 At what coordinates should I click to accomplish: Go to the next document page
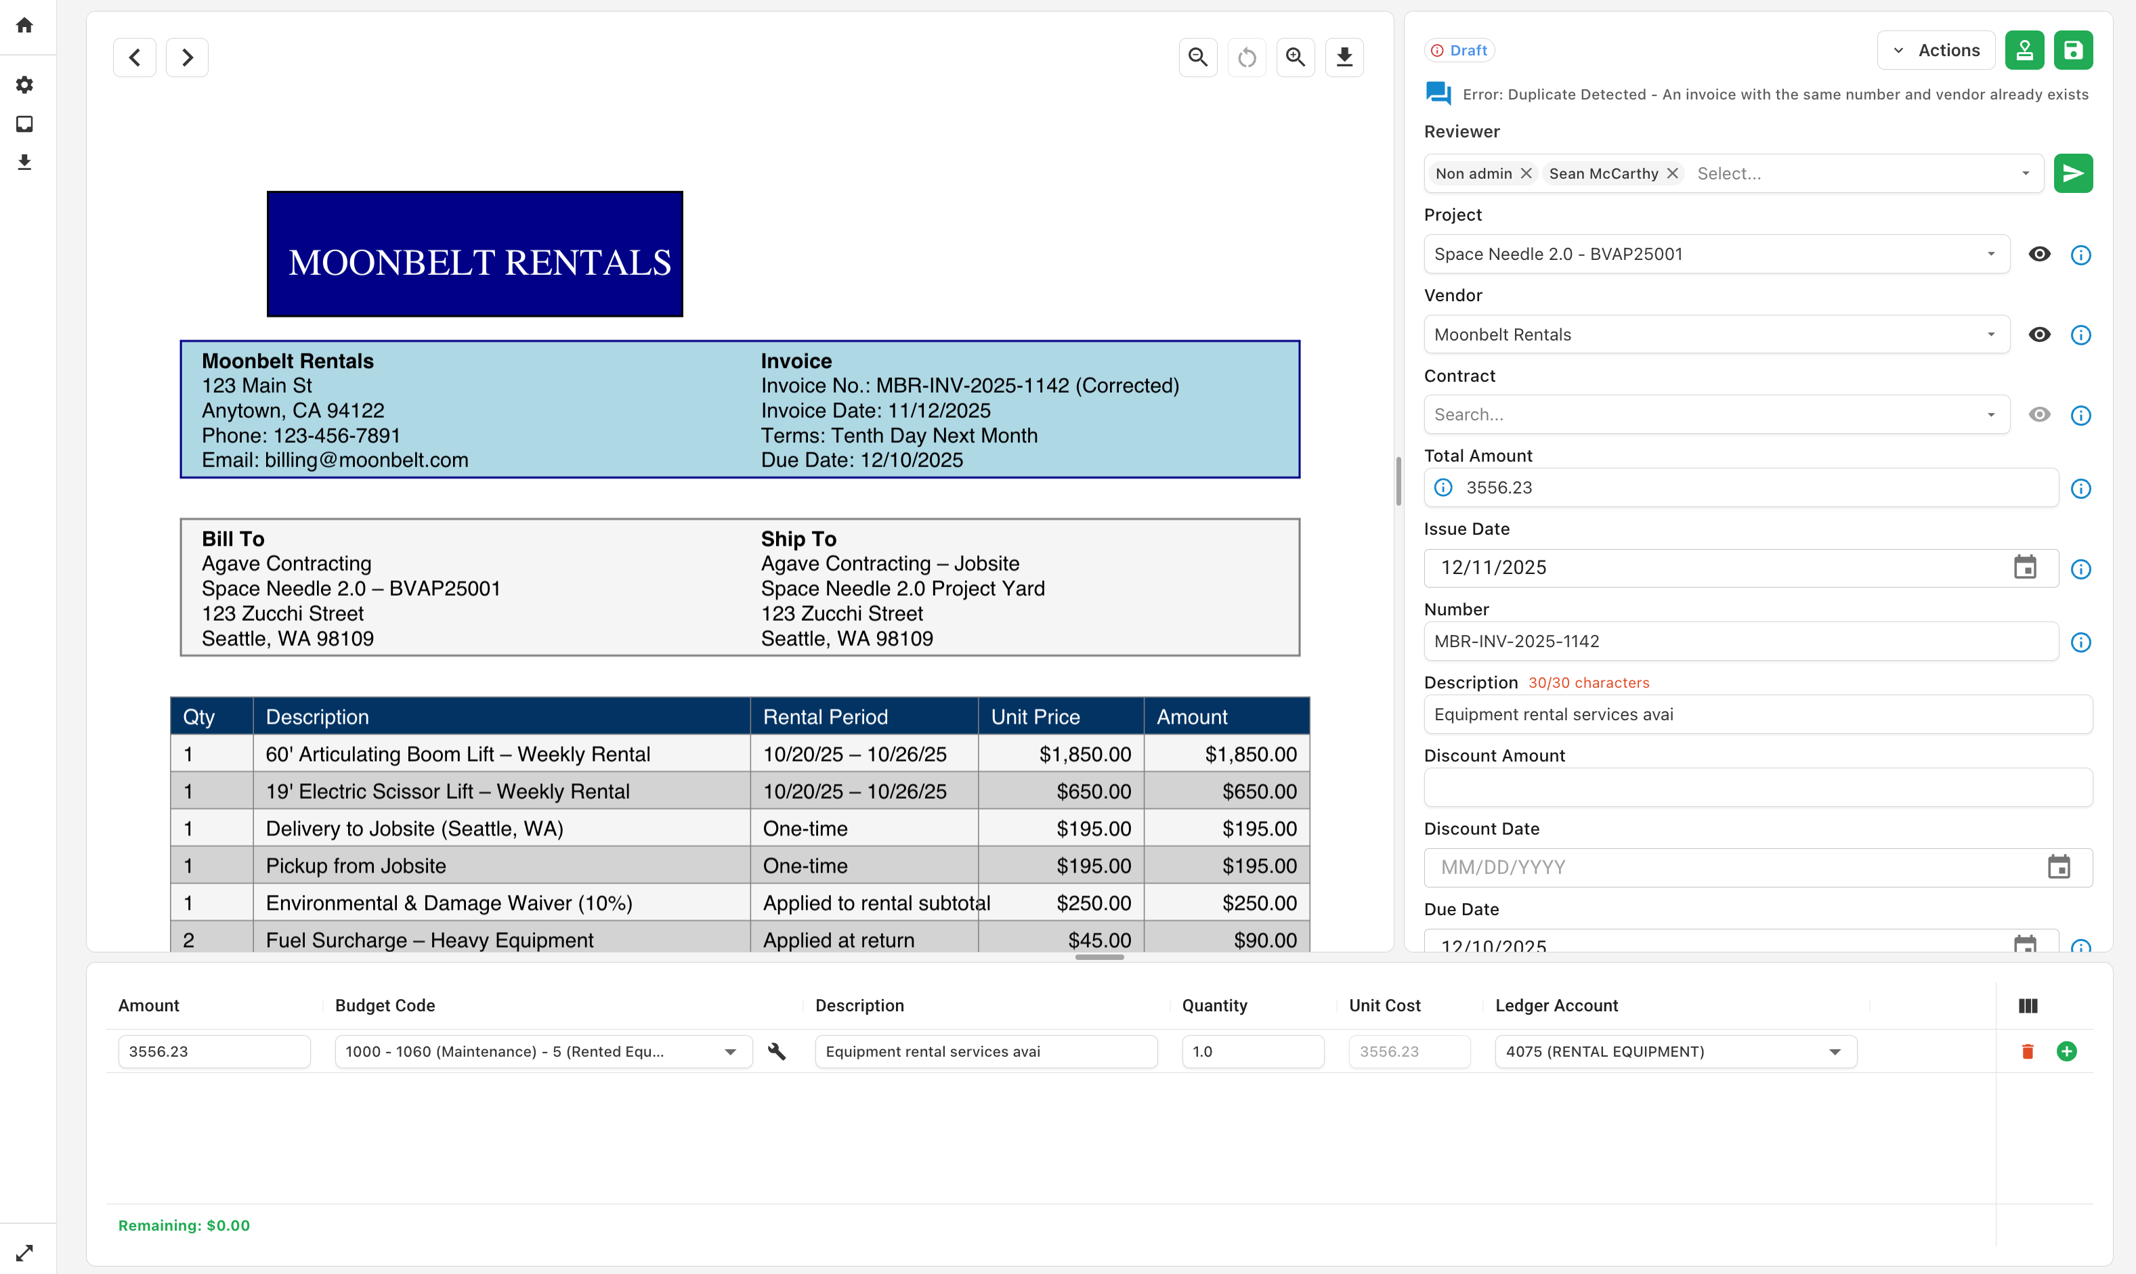tap(186, 57)
